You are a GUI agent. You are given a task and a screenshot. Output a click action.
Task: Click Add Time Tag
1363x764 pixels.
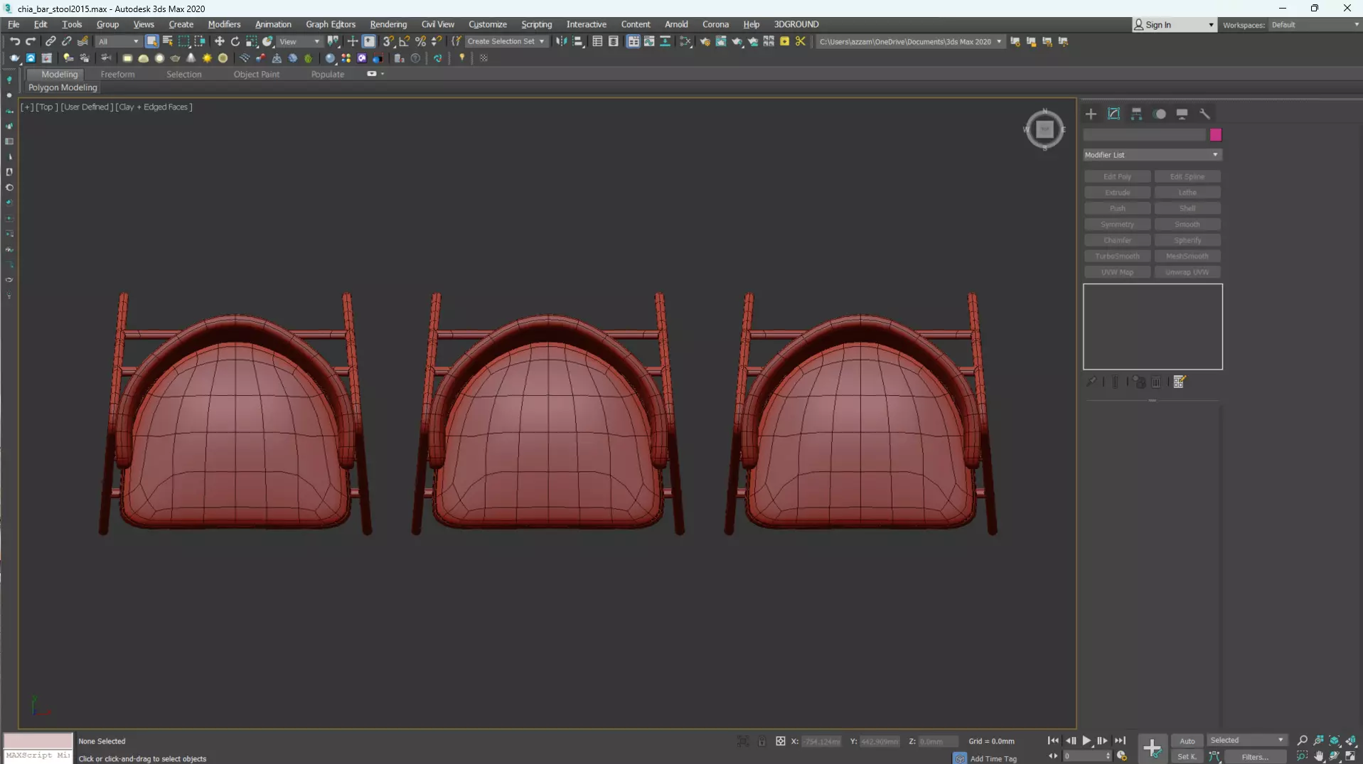click(993, 758)
